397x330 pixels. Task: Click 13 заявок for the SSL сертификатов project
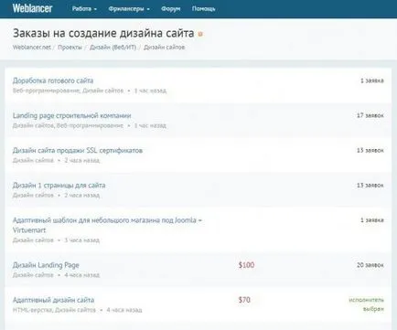coord(370,151)
